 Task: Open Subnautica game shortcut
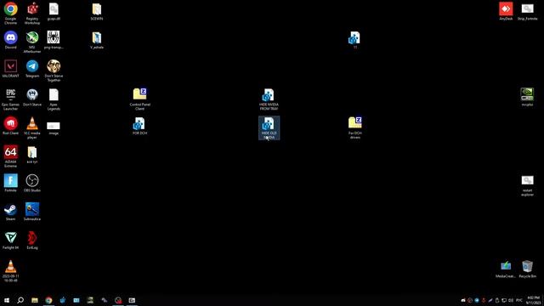[32, 212]
